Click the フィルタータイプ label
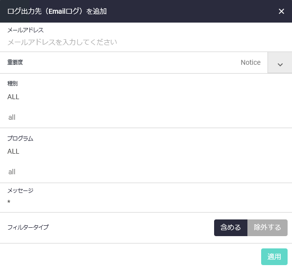 (28, 227)
